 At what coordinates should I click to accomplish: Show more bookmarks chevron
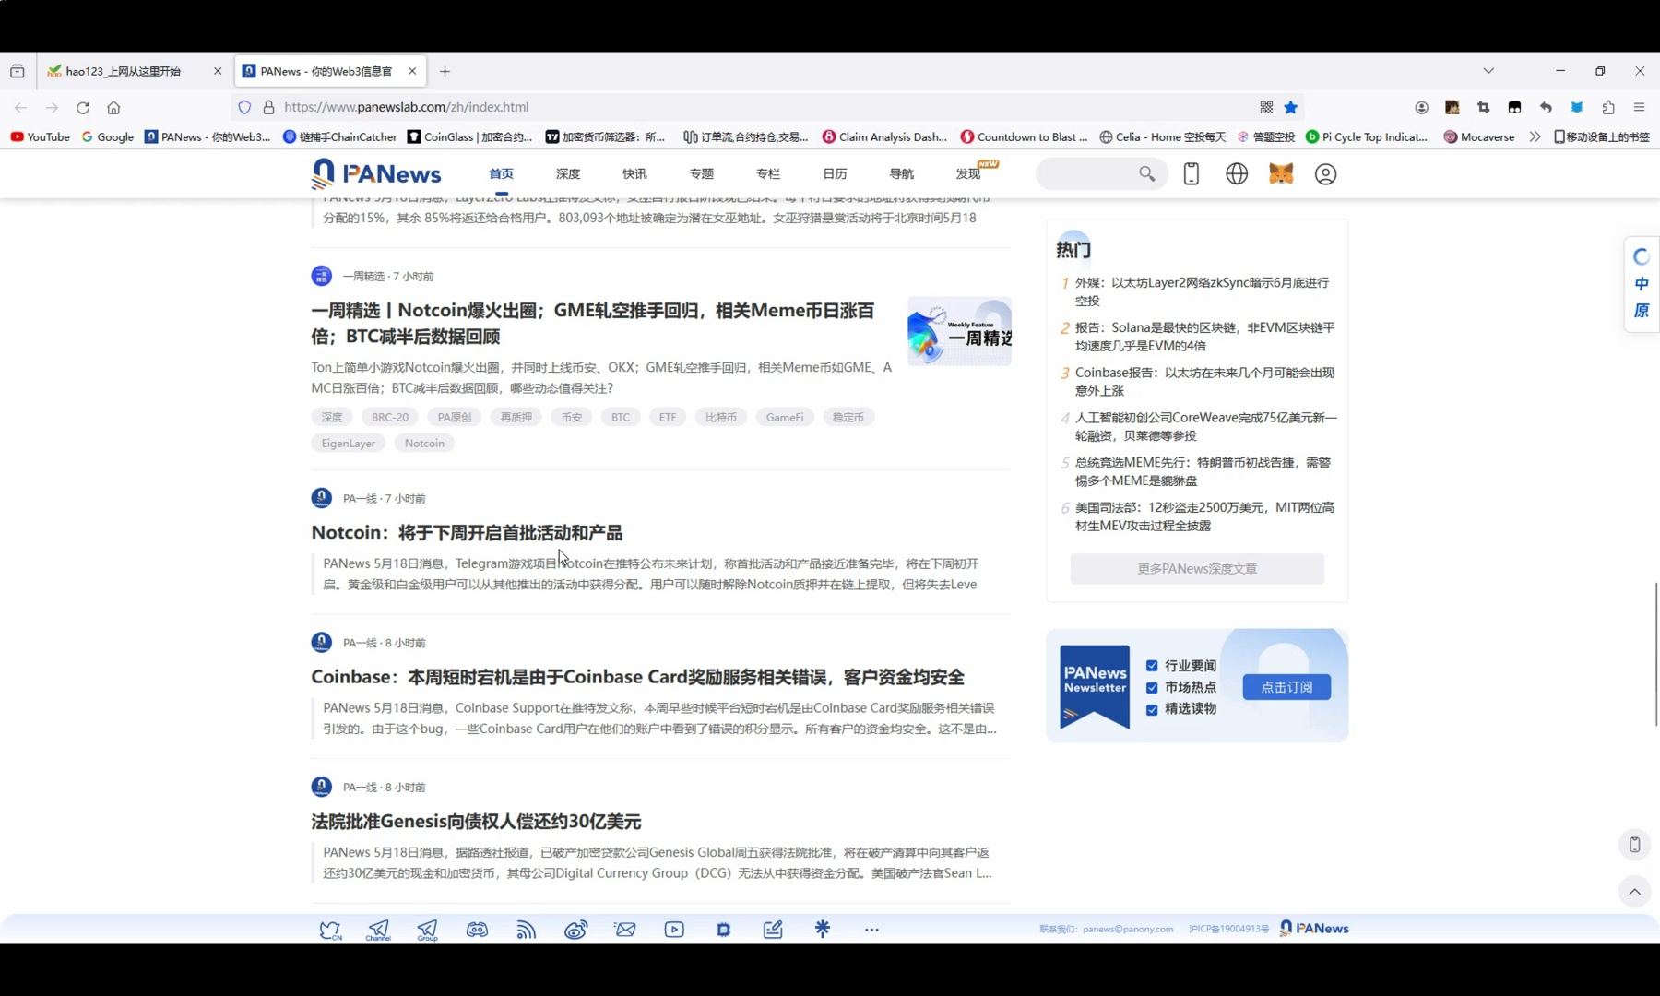[x=1535, y=136]
